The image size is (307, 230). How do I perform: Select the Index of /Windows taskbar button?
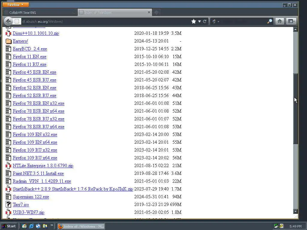click(81, 226)
